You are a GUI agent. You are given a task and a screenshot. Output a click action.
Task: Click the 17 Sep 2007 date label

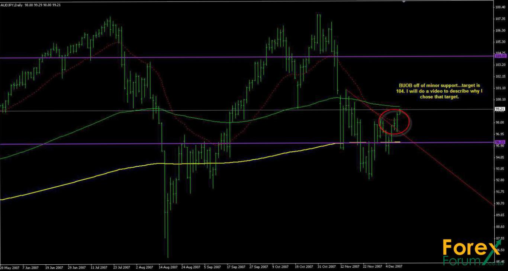235,267
